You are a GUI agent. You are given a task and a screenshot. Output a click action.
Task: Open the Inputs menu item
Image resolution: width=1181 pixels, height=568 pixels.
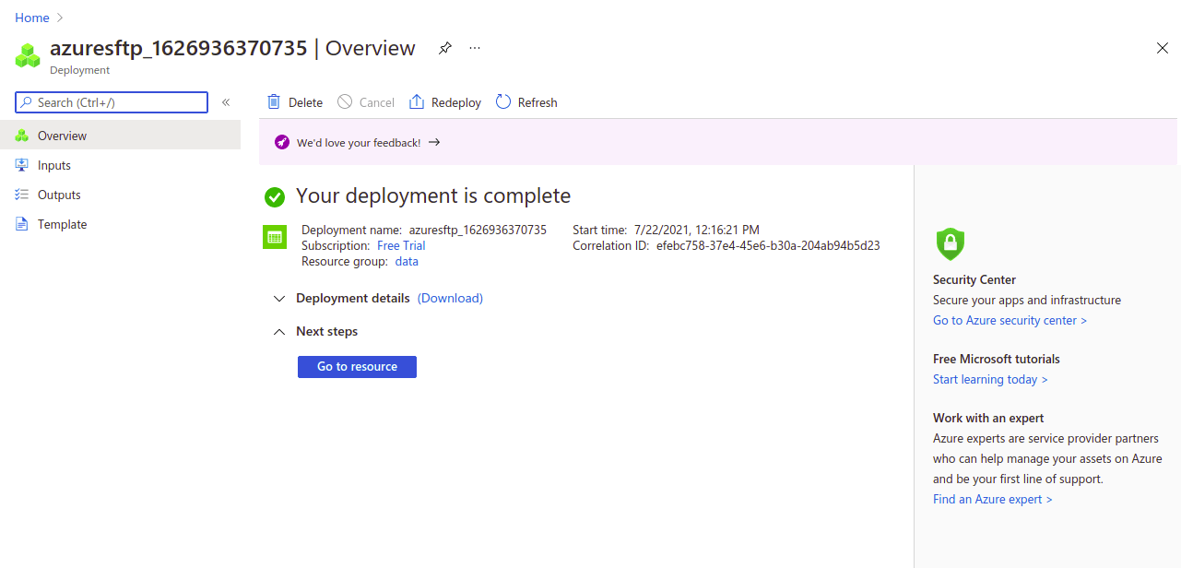120,165
